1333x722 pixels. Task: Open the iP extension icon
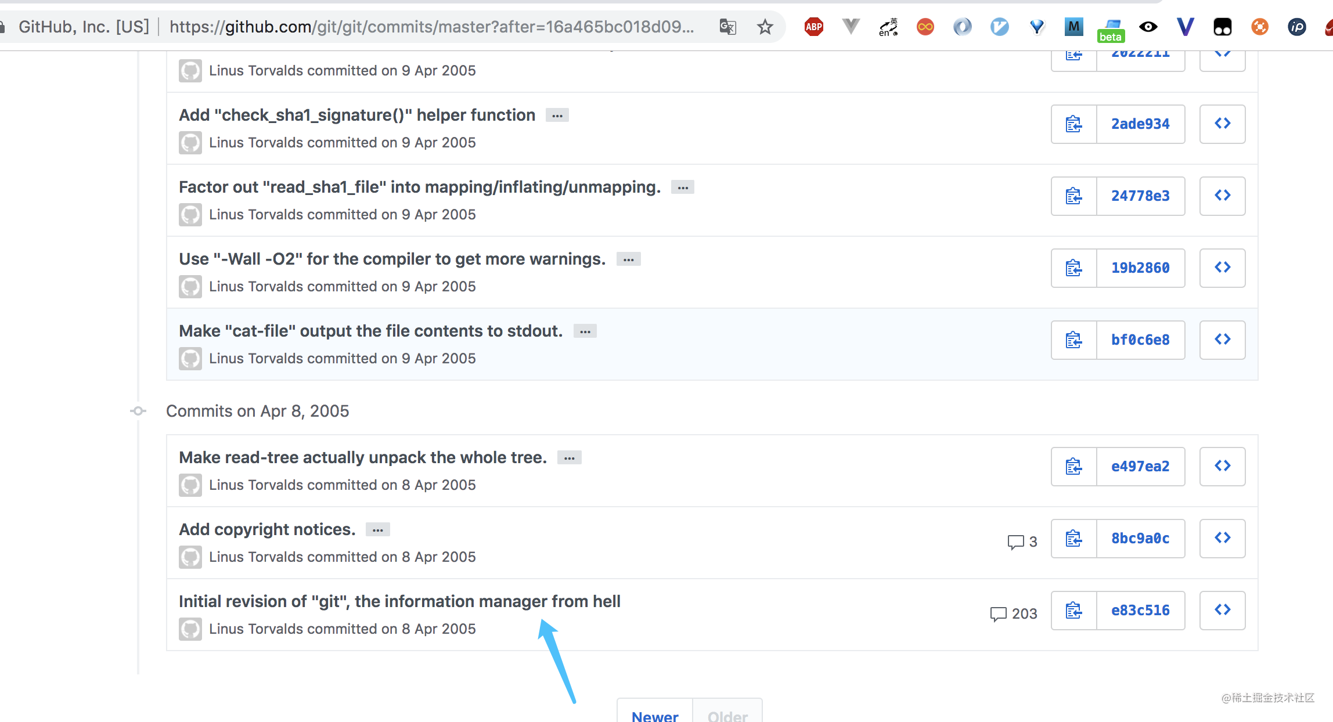click(x=1297, y=27)
